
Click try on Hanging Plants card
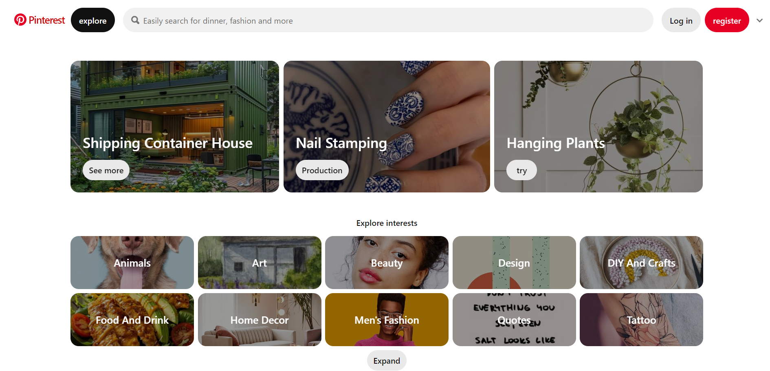point(521,170)
